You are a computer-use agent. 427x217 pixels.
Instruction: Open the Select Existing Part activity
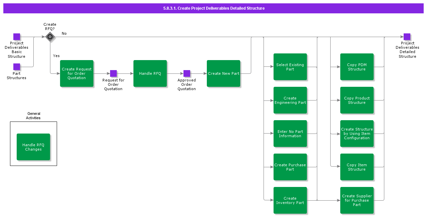(x=290, y=67)
